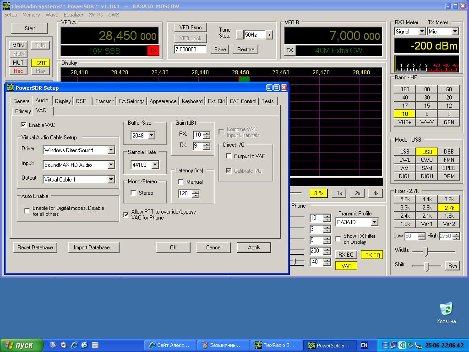The image size is (469, 352).
Task: Click the red TX indicator in VFO A
Action: [153, 51]
